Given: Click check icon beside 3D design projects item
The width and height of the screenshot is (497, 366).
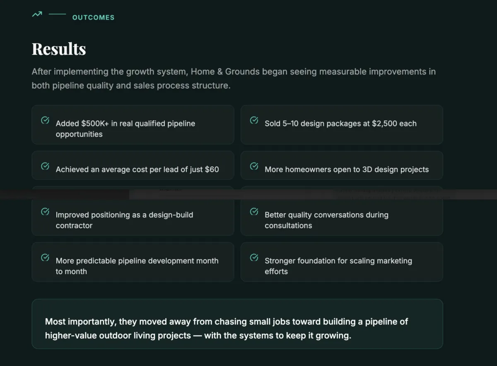Looking at the screenshot, I should point(254,166).
